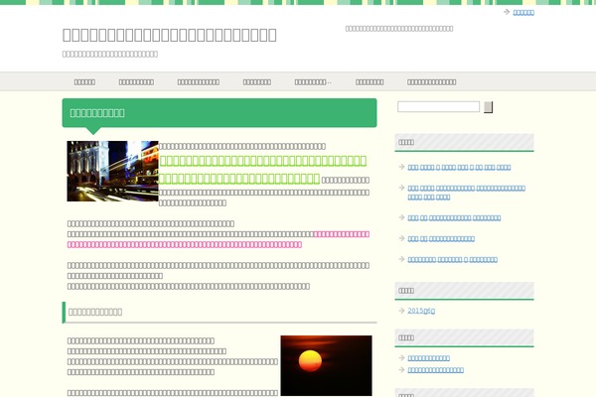The height and width of the screenshot is (397, 596).
Task: Open the second link below the 2015 archive section
Action: coord(436,370)
